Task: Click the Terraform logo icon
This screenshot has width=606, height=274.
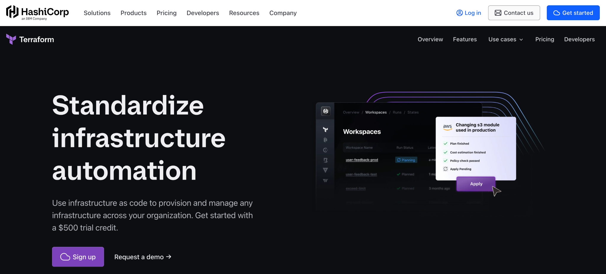Action: pyautogui.click(x=11, y=39)
